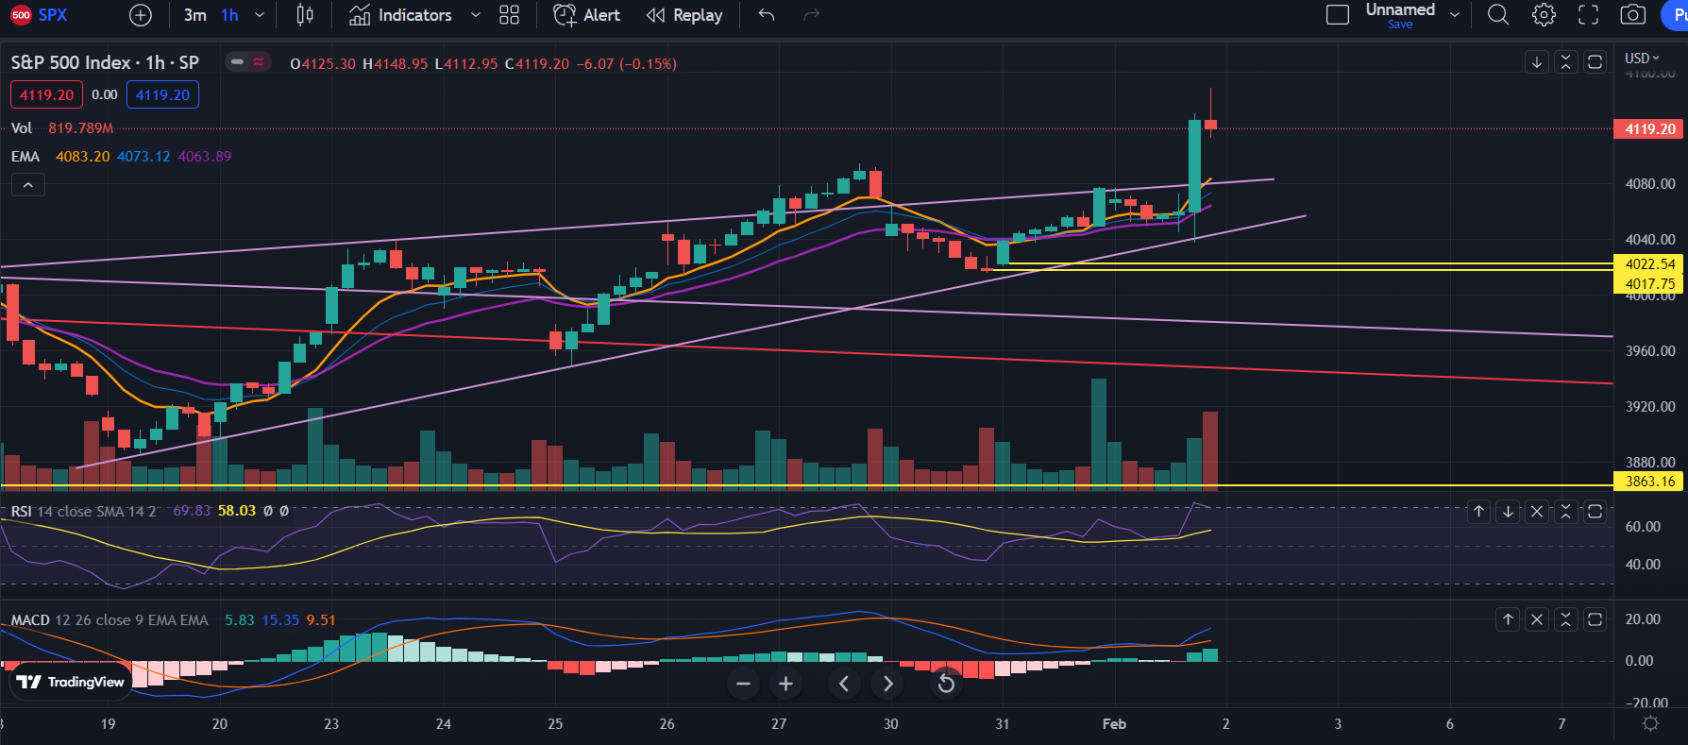The width and height of the screenshot is (1688, 745).
Task: Open indicator templates grid icon
Action: click(509, 15)
